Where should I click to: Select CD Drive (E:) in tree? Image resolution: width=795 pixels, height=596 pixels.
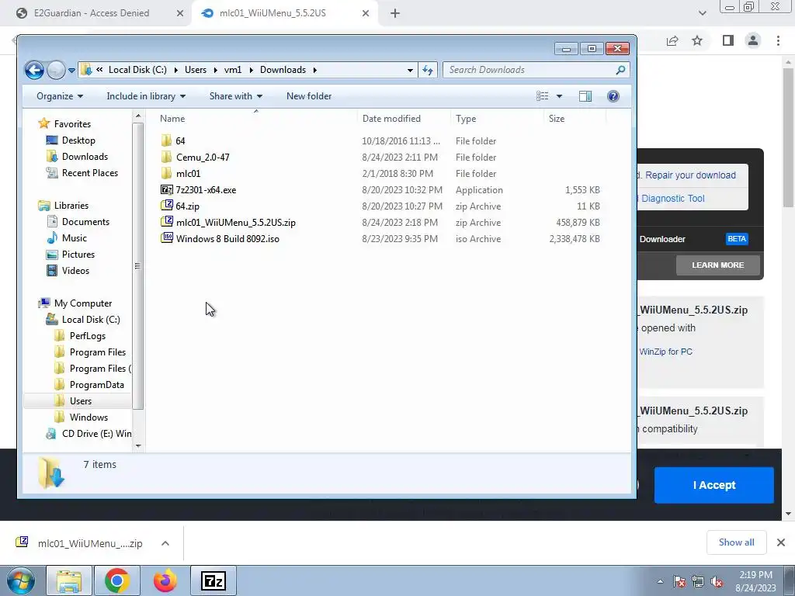click(96, 433)
